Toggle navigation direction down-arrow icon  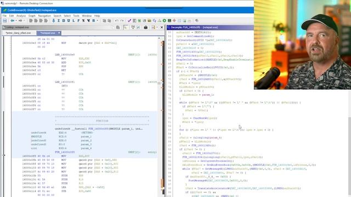(x=54, y=21)
